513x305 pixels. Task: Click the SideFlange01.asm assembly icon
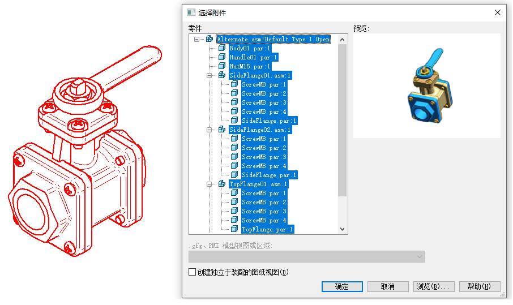tap(222, 75)
